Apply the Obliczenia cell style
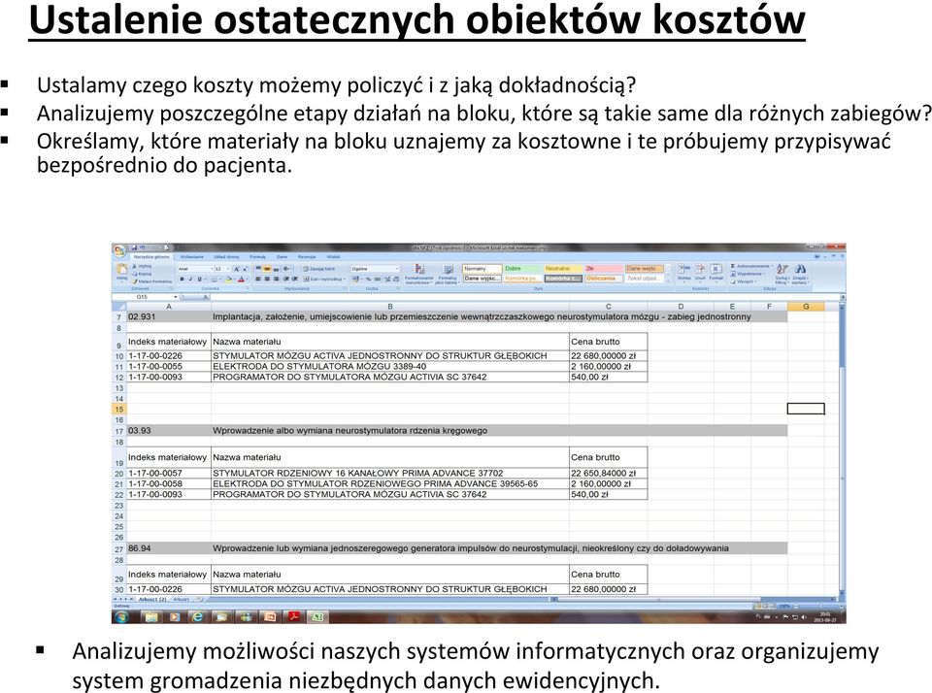Image resolution: width=932 pixels, height=693 pixels. pyautogui.click(x=604, y=279)
